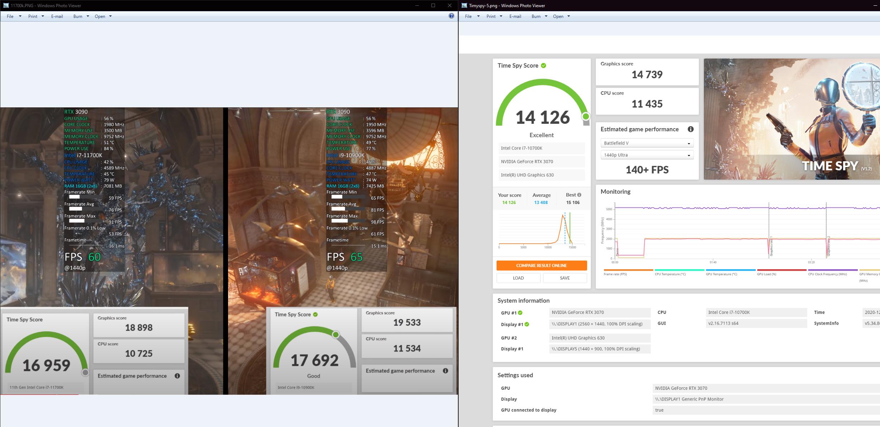Viewport: 880px width, 427px height.
Task: Minimize the 11700k.PNG Photo Viewer window
Action: 417,5
